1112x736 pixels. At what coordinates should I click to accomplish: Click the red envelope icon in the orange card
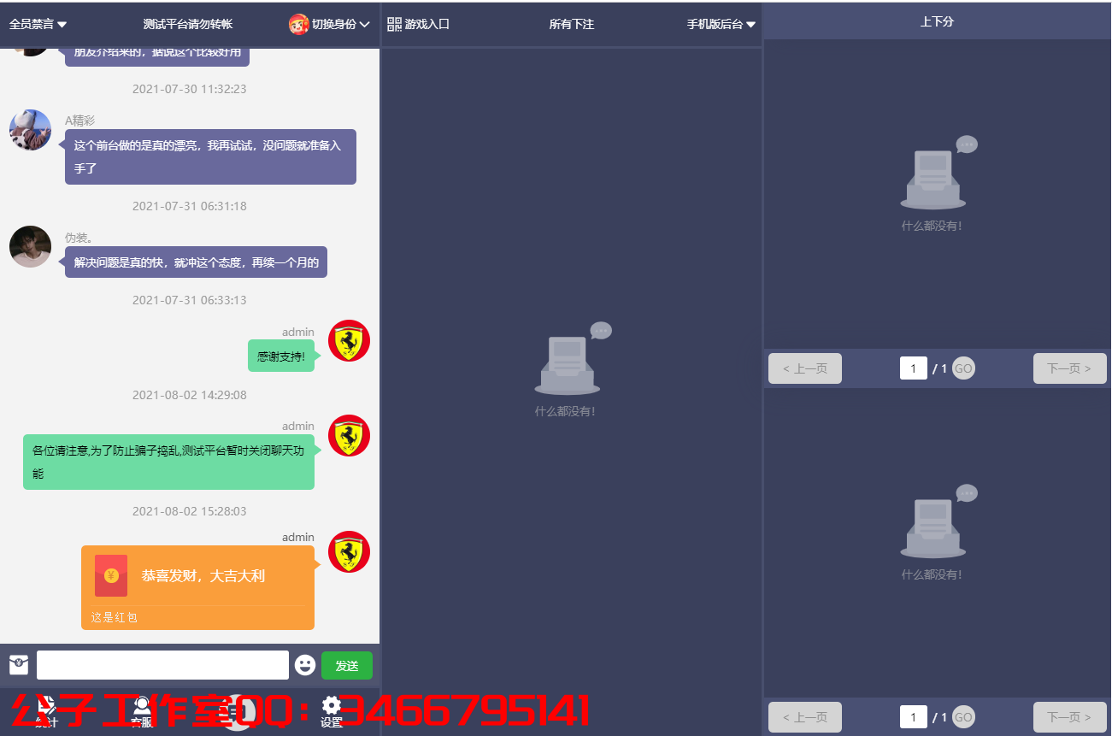click(111, 576)
